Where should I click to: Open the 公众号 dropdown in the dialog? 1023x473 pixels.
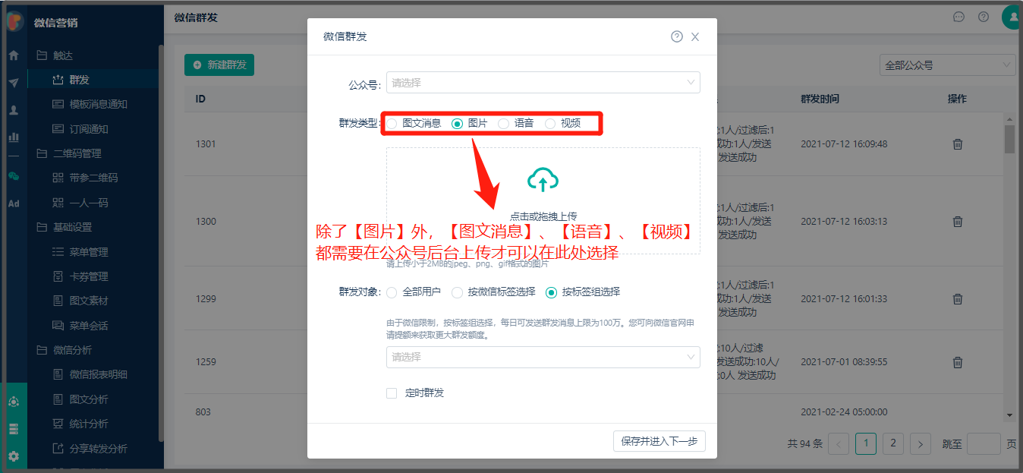[543, 83]
